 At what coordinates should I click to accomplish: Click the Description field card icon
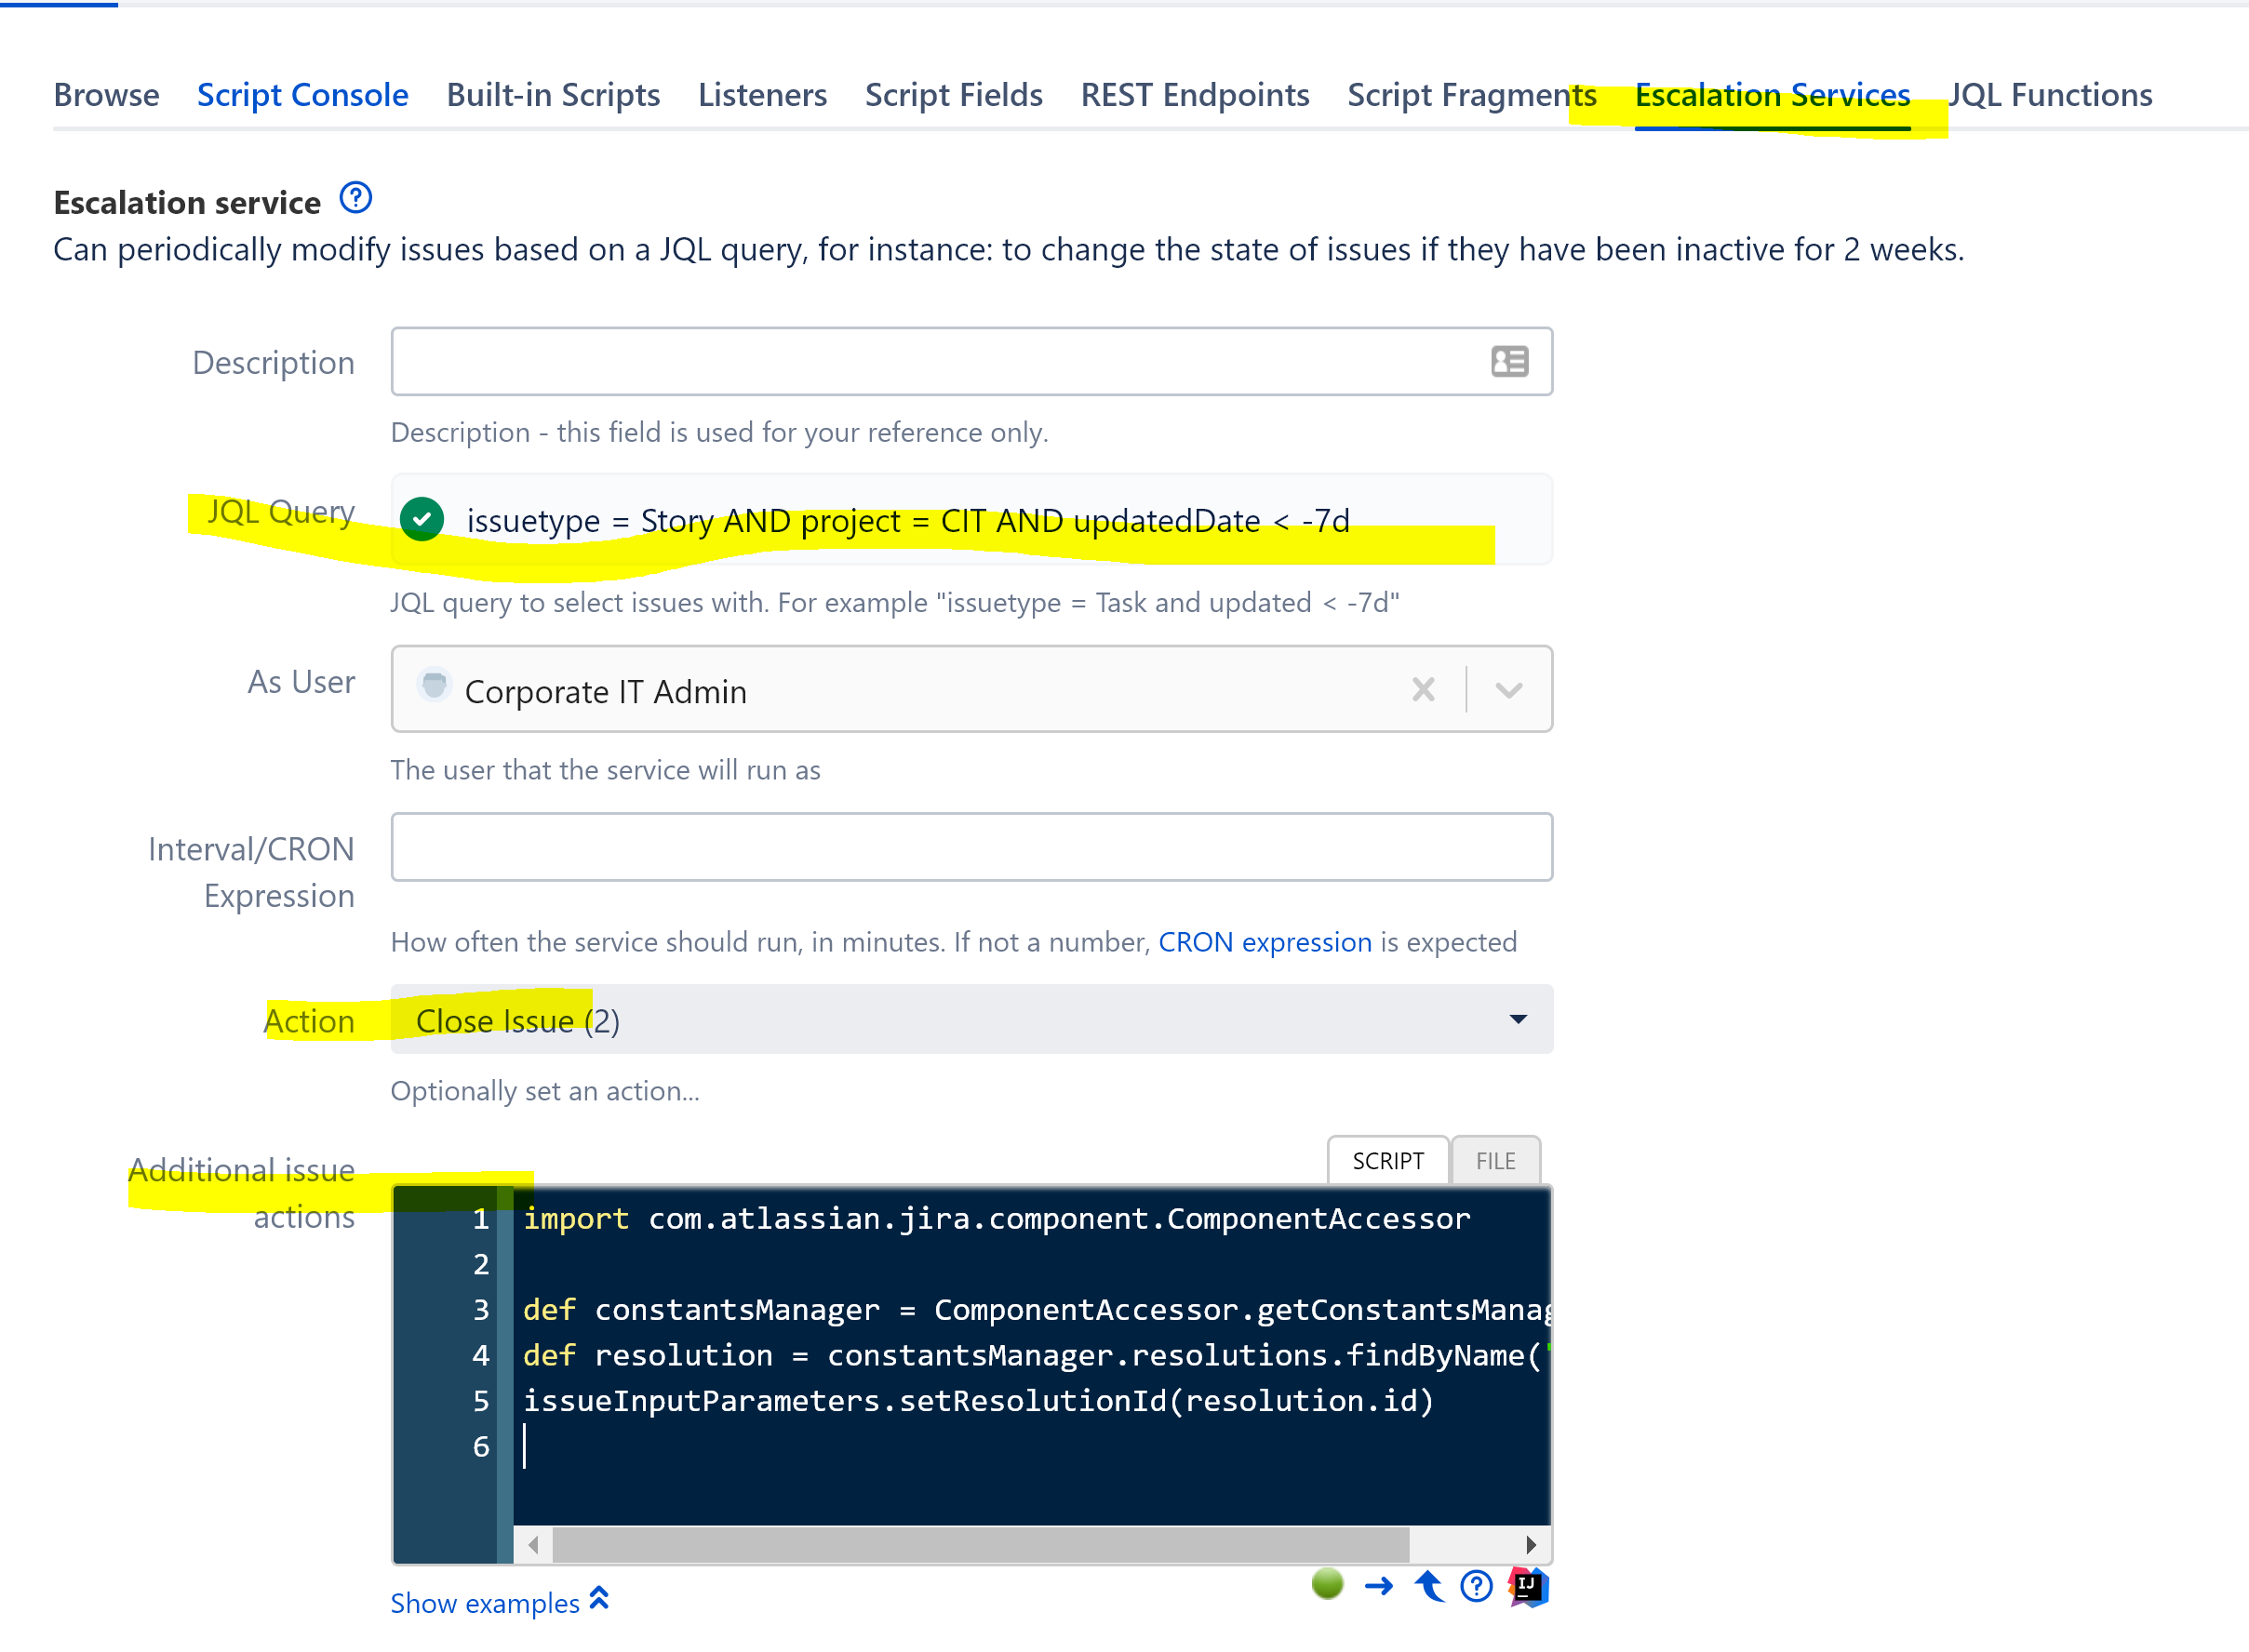1508,361
